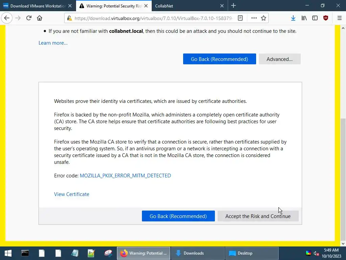Click Accept the Risk and Continue
The height and width of the screenshot is (260, 346).
(x=258, y=216)
